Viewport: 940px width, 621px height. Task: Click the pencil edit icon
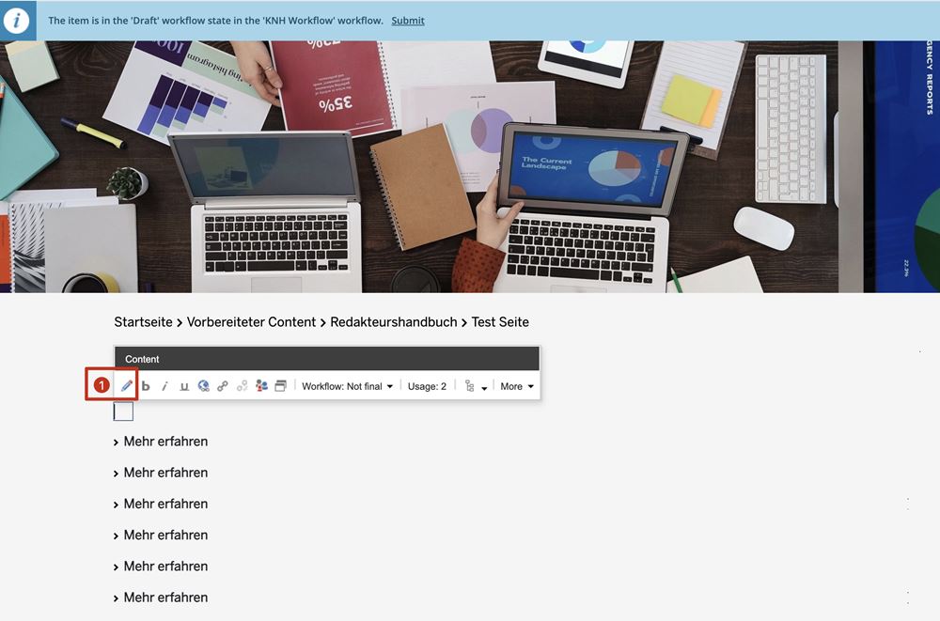126,386
